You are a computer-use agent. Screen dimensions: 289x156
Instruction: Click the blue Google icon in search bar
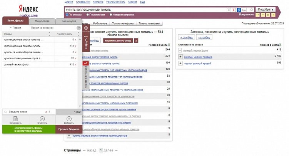[239, 10]
